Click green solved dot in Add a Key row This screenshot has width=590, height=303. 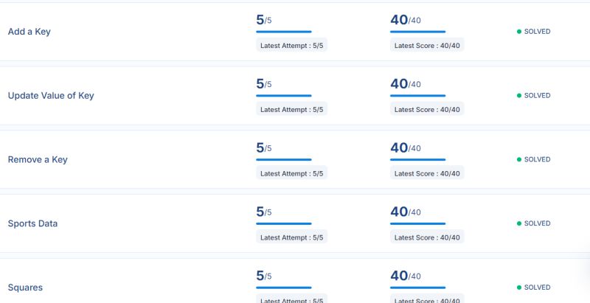coord(519,32)
